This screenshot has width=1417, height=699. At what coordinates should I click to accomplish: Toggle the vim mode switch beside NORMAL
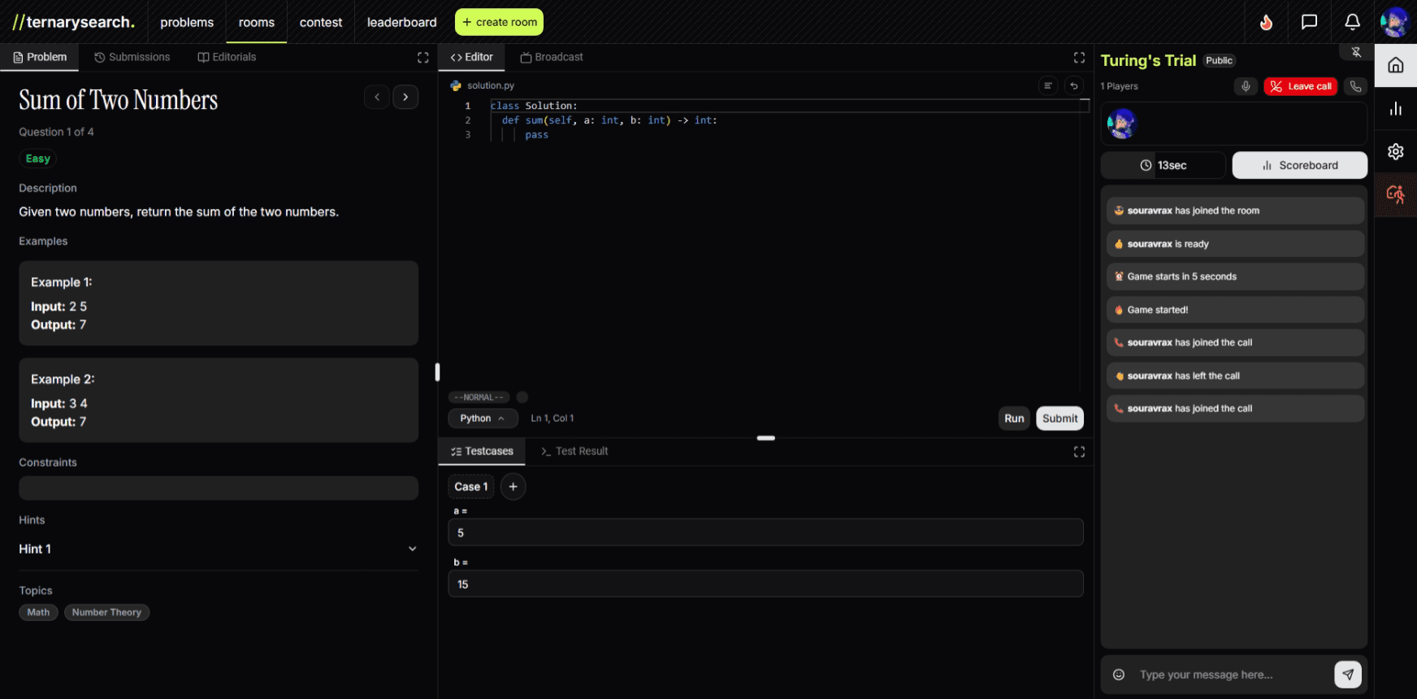click(522, 397)
